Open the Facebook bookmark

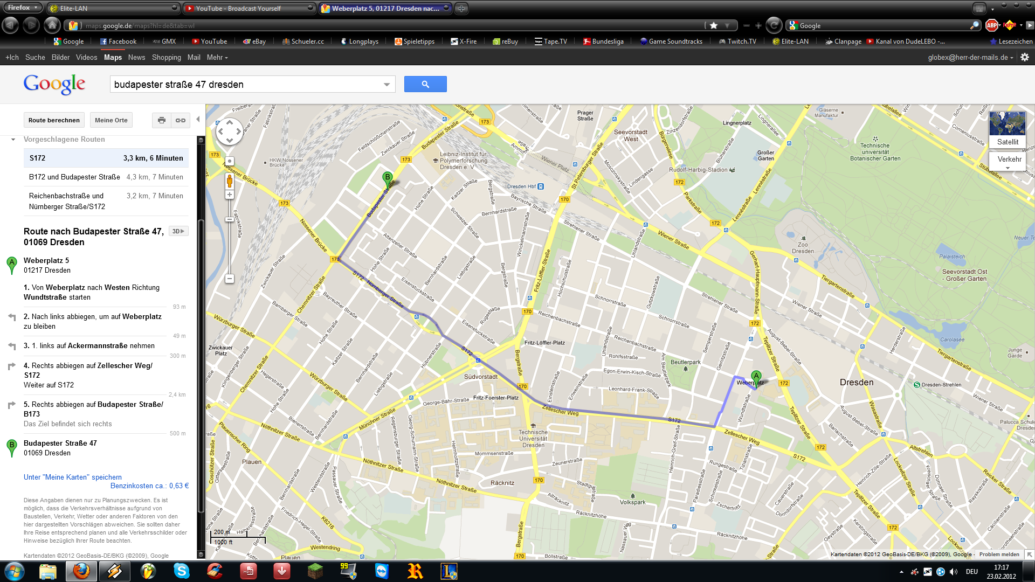pos(118,41)
